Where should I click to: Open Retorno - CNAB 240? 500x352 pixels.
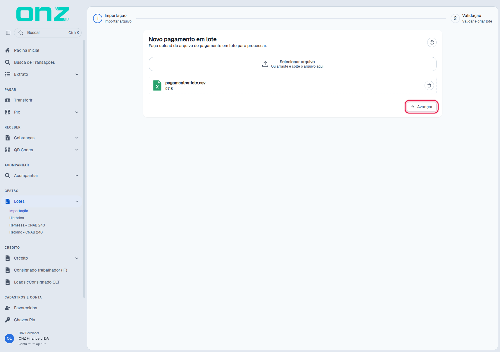[x=26, y=232]
